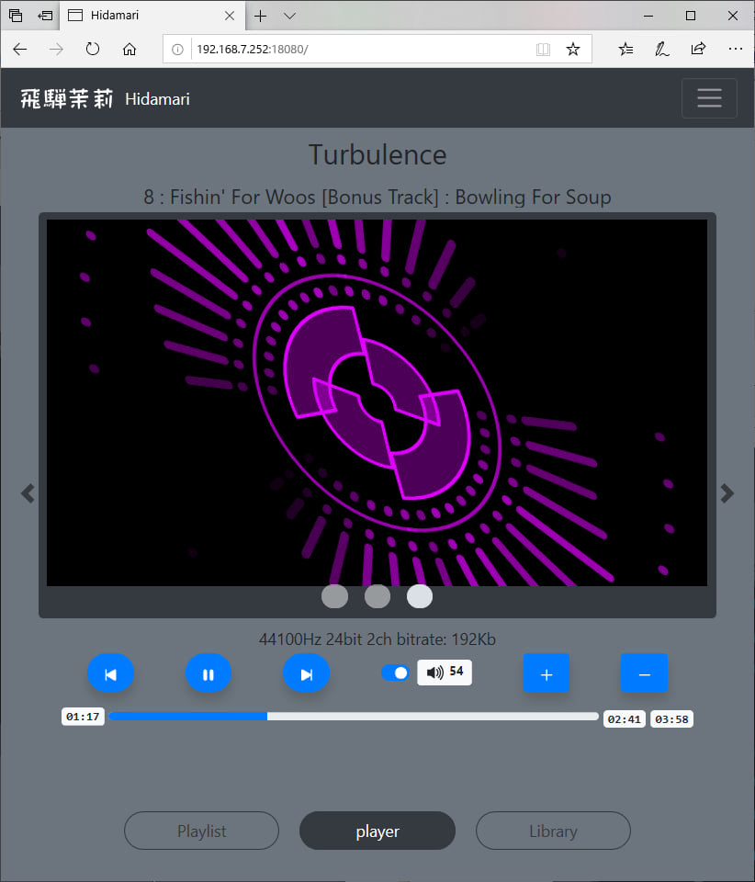Skip to the next track

point(307,673)
